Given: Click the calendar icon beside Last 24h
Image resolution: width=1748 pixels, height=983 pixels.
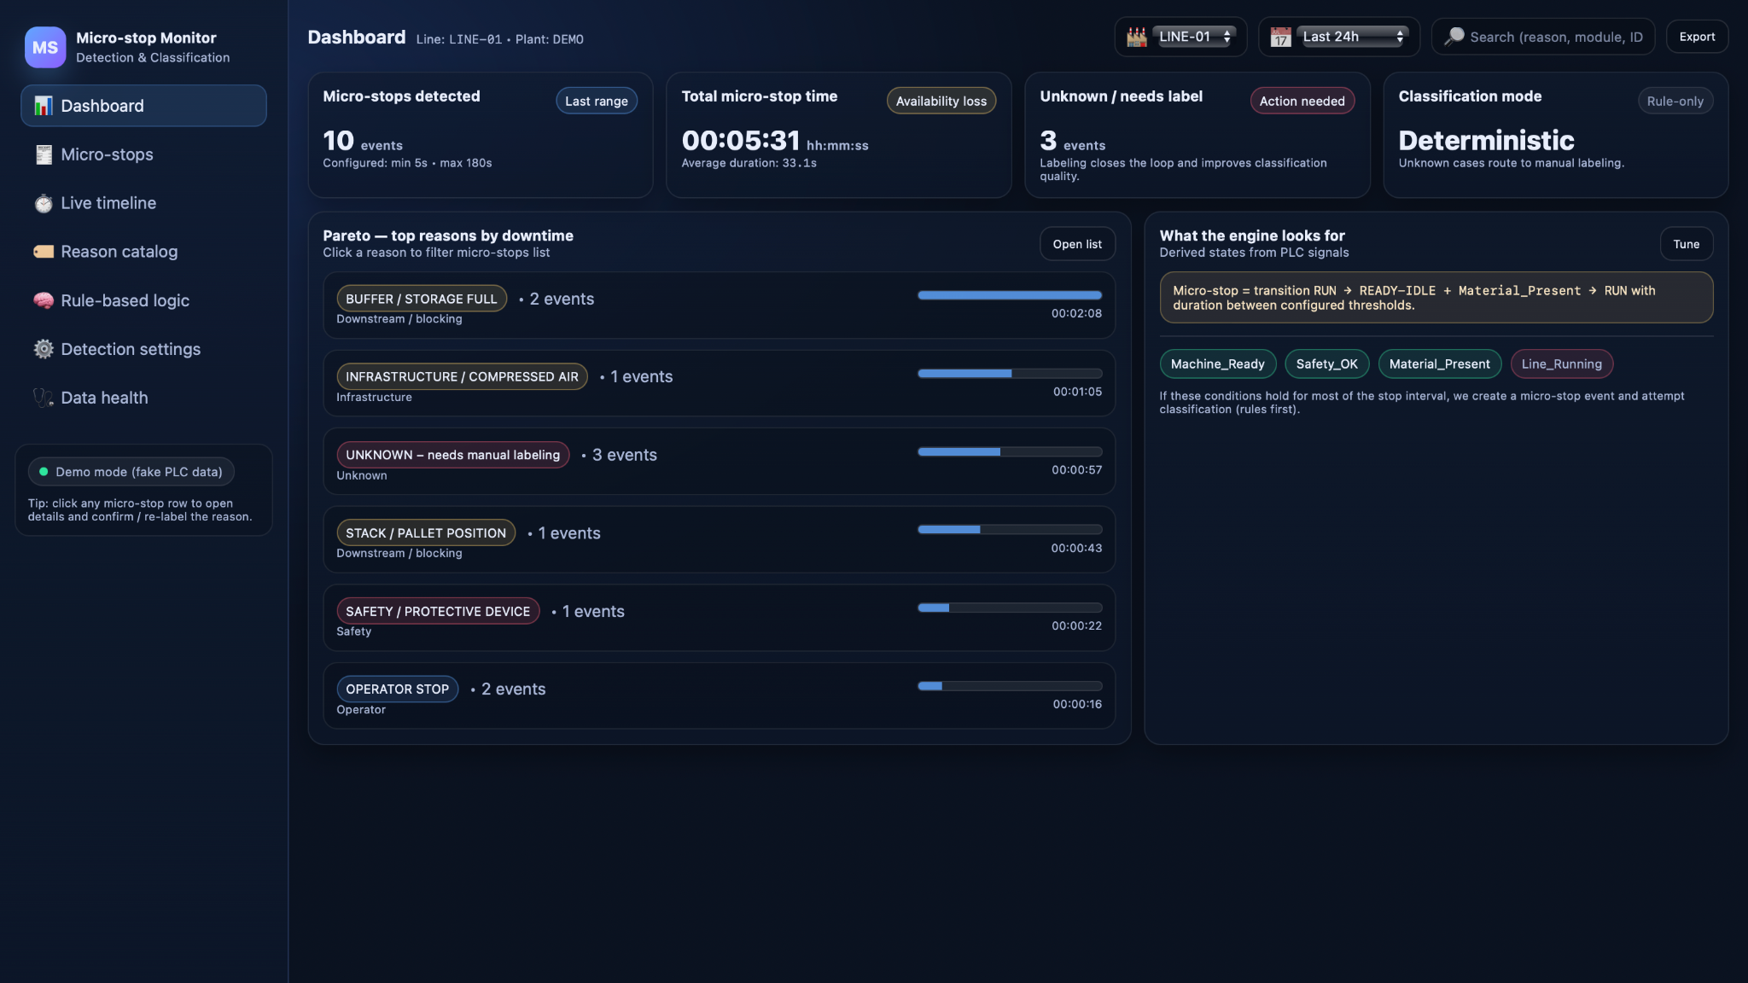Looking at the screenshot, I should 1280,37.
